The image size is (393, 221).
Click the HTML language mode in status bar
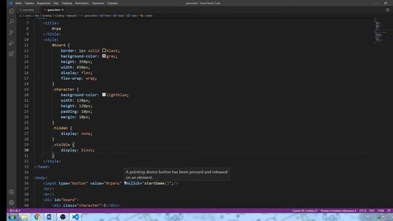point(381,211)
